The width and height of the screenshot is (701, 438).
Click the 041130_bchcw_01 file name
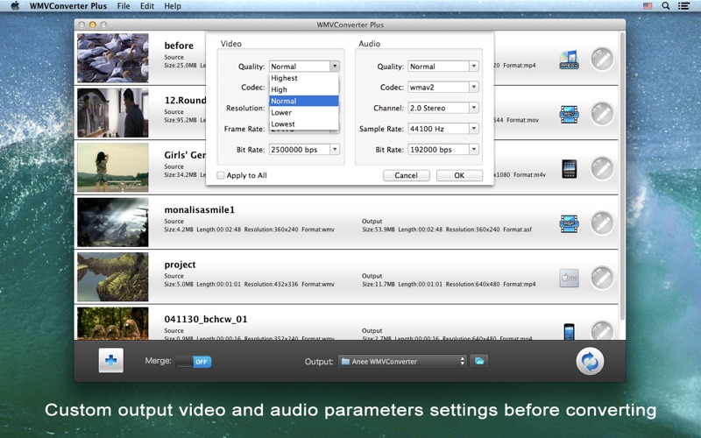pos(206,319)
